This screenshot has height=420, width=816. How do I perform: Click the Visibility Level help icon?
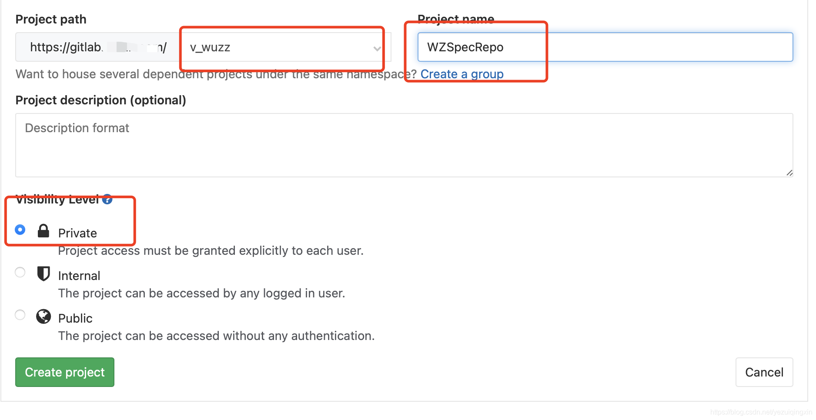pyautogui.click(x=107, y=200)
